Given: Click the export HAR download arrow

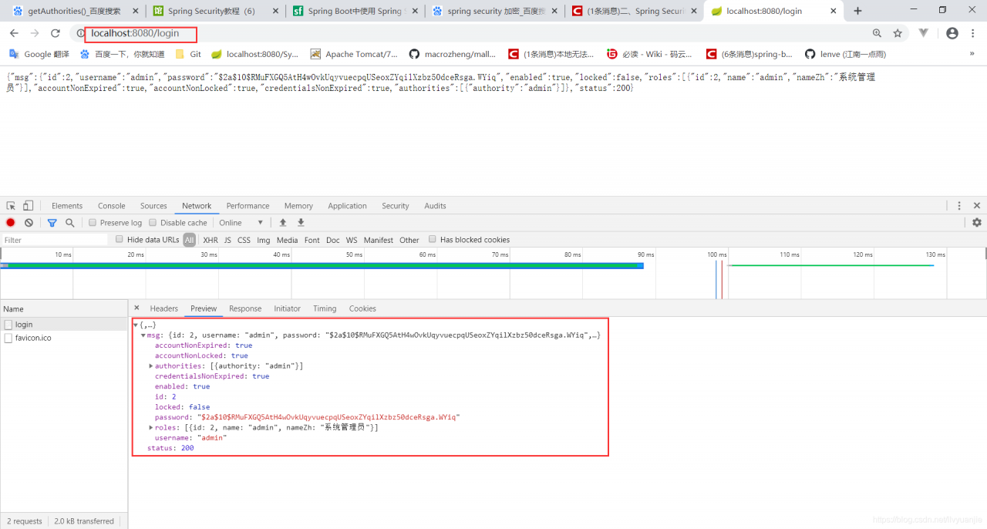Looking at the screenshot, I should (x=301, y=223).
